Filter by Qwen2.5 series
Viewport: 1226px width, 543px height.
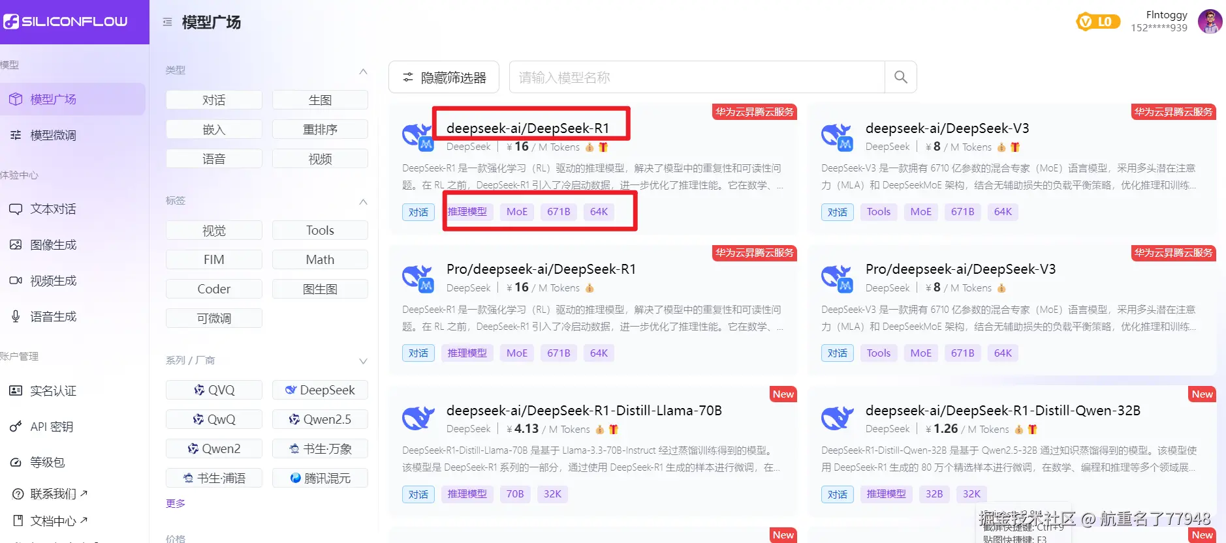320,420
